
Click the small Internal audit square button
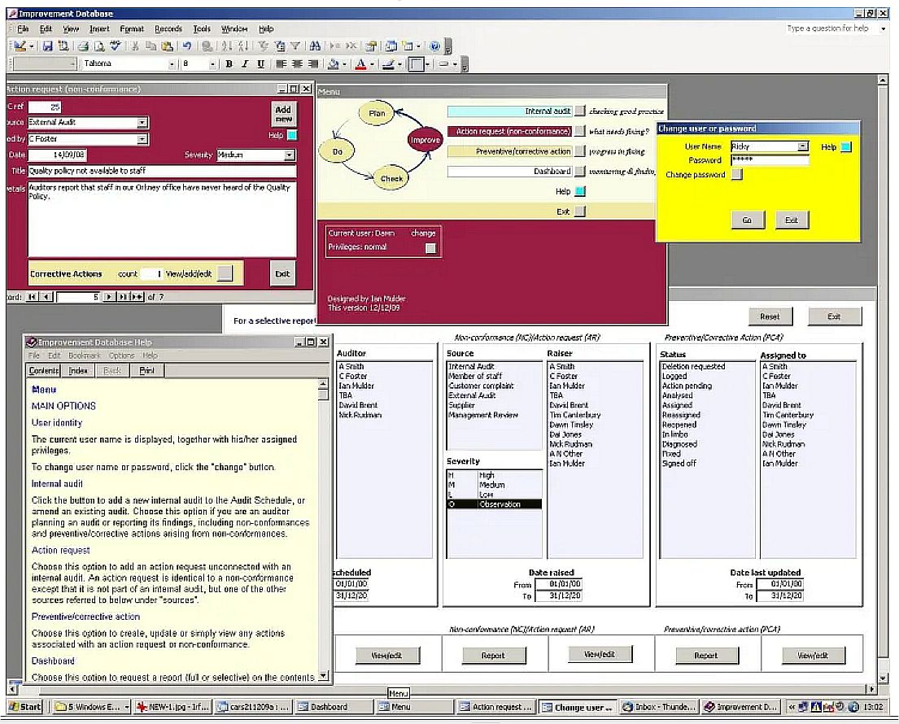579,111
